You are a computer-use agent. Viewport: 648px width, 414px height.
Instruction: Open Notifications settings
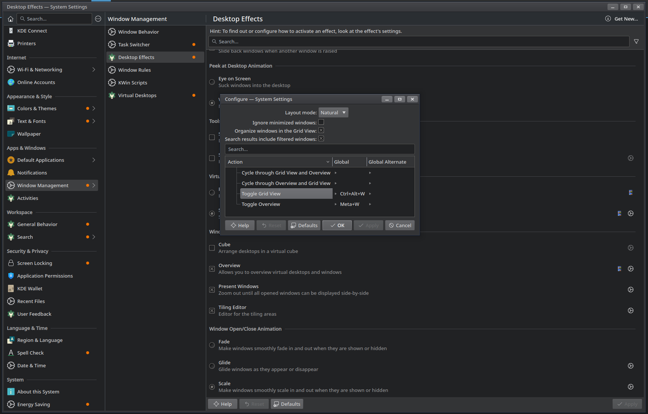click(x=51, y=173)
